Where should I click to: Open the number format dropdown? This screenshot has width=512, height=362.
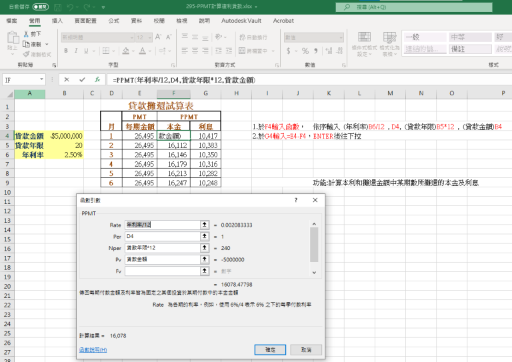(341, 38)
